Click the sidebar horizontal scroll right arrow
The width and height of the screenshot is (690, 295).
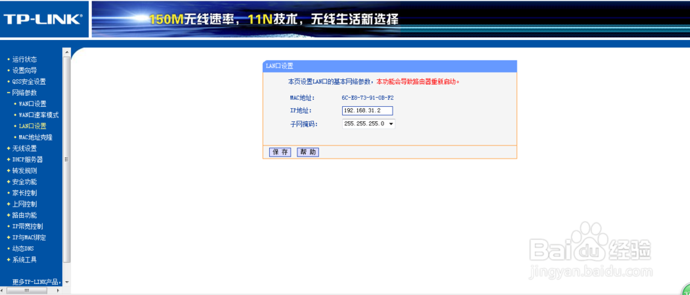pyautogui.click(x=59, y=291)
